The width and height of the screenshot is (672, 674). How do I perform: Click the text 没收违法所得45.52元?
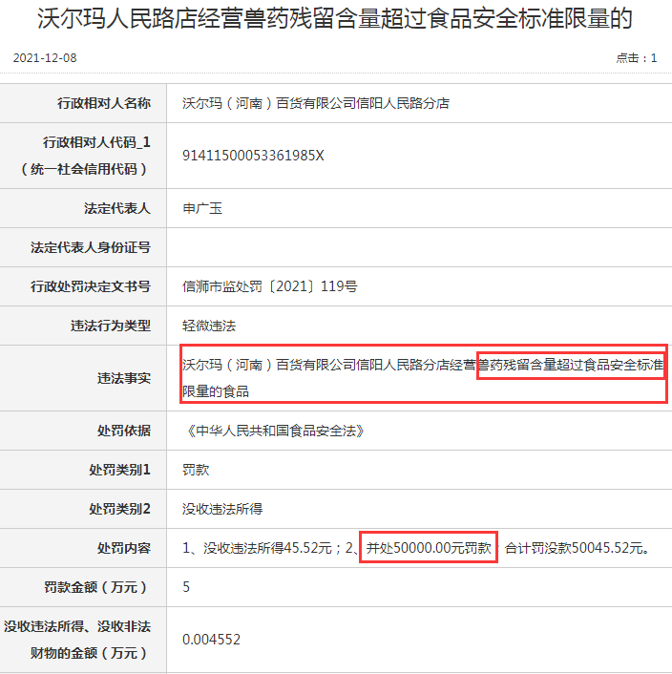pyautogui.click(x=267, y=548)
